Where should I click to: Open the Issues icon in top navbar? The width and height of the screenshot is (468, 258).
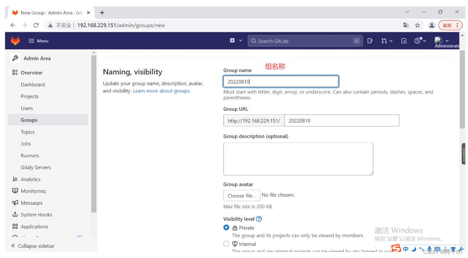tap(370, 40)
